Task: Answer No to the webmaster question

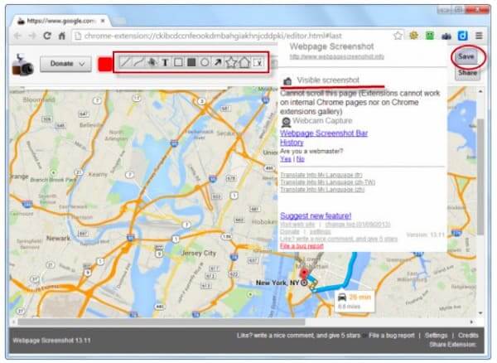Action: pyautogui.click(x=300, y=159)
